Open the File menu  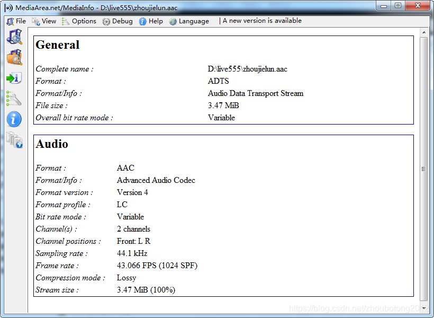coord(16,21)
